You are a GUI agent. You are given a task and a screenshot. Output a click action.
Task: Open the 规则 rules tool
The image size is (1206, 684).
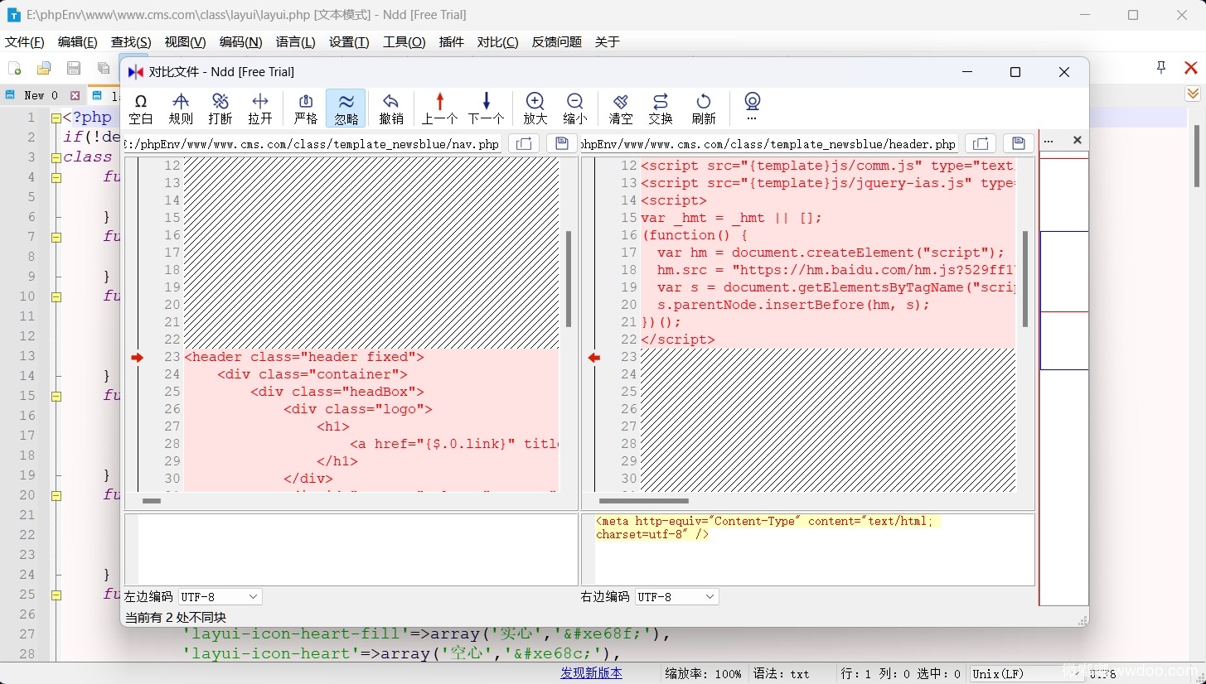(181, 108)
